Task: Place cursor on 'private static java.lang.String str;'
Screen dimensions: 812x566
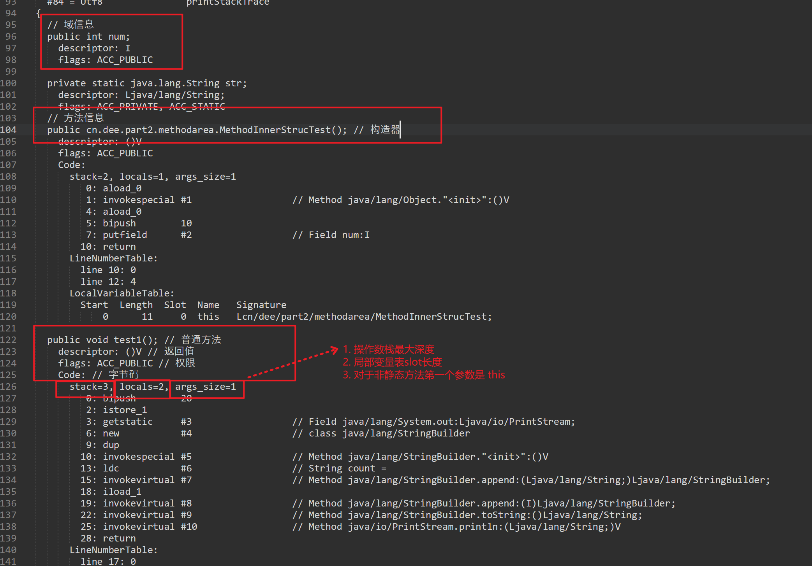Action: tap(147, 83)
